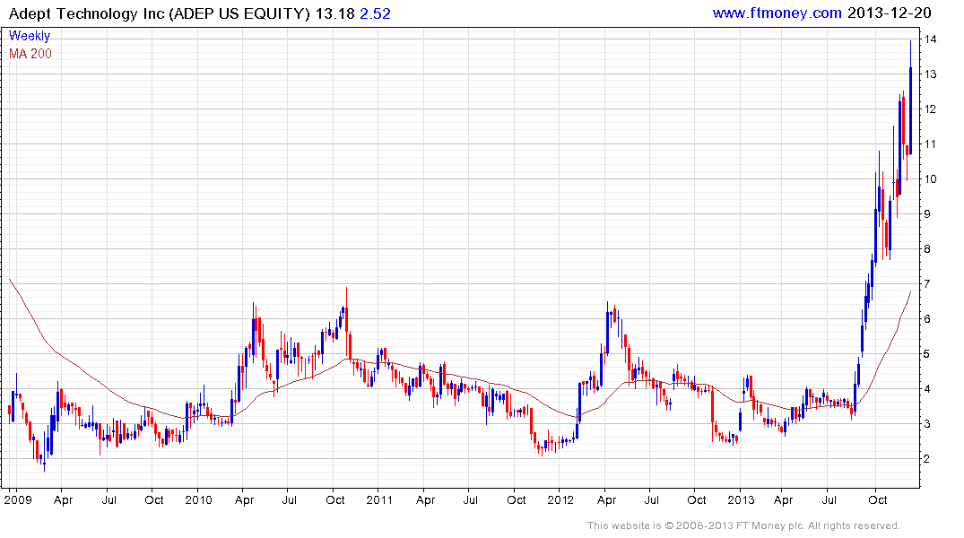Click the 7 price axis label
964x538 pixels.
(x=927, y=284)
